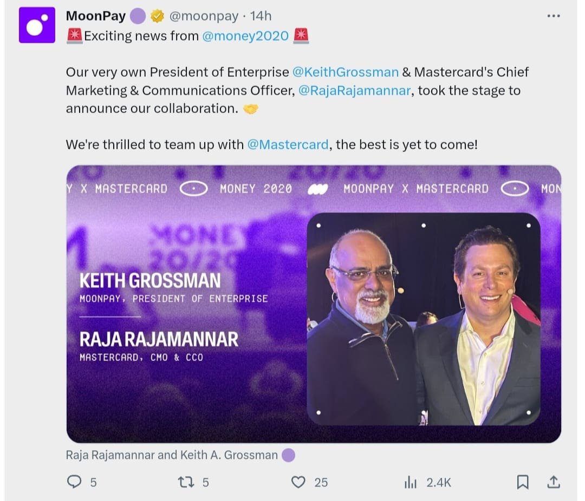Share the tweet via the share icon

pos(553,482)
